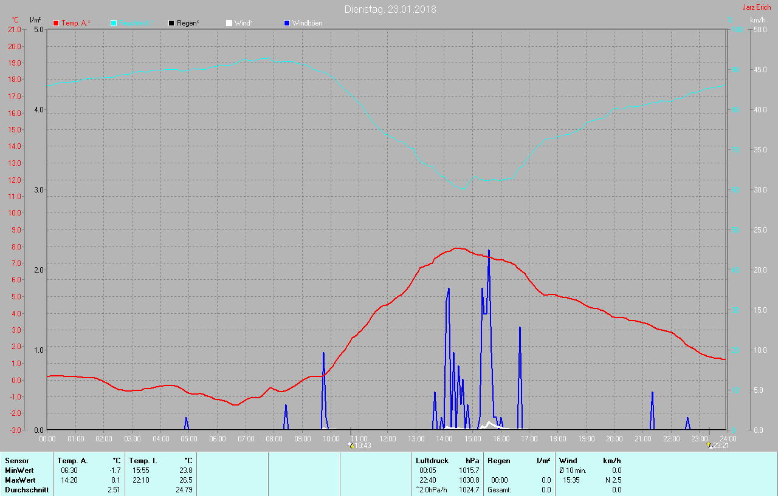Viewport: 778px width, 496px height.
Task: Click the Temp. A. minimum time 06:30
Action: click(x=69, y=471)
